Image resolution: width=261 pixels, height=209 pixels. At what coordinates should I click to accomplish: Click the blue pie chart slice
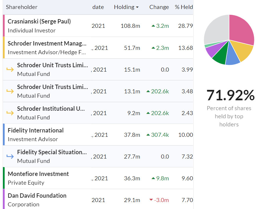point(232,57)
